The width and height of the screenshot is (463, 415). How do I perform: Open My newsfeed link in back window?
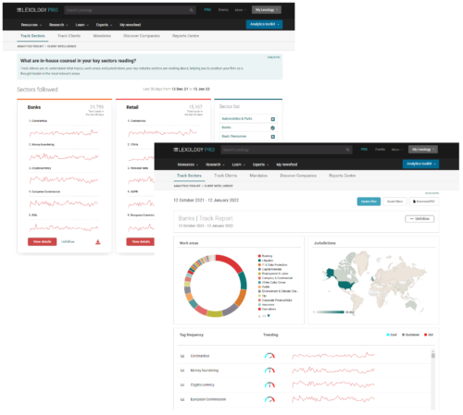point(131,25)
